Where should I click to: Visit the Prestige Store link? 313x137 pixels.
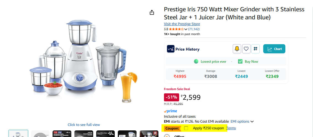pos(182,24)
